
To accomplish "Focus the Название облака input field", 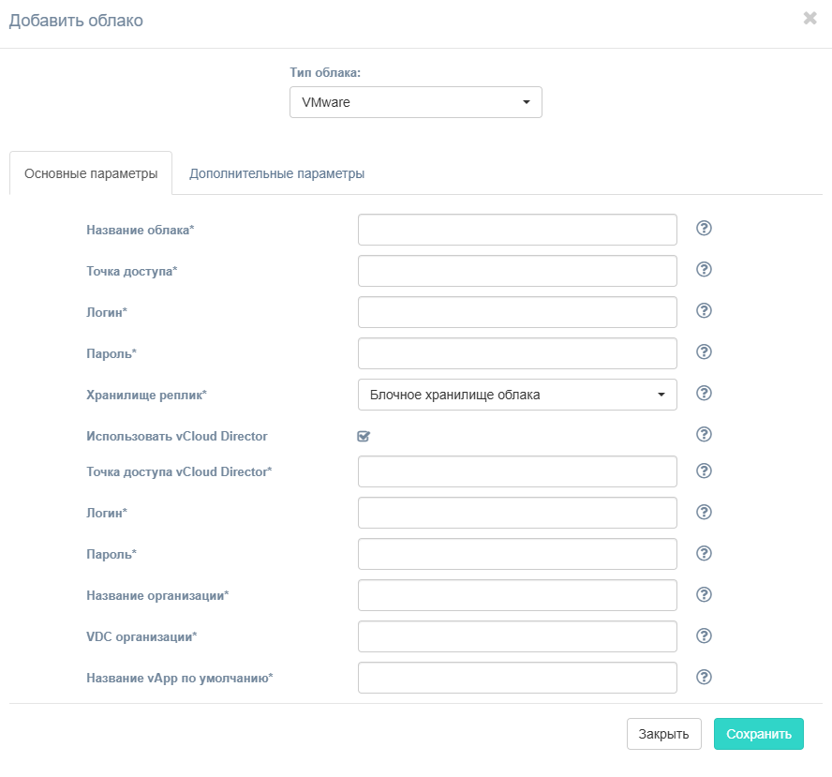I will tap(517, 230).
